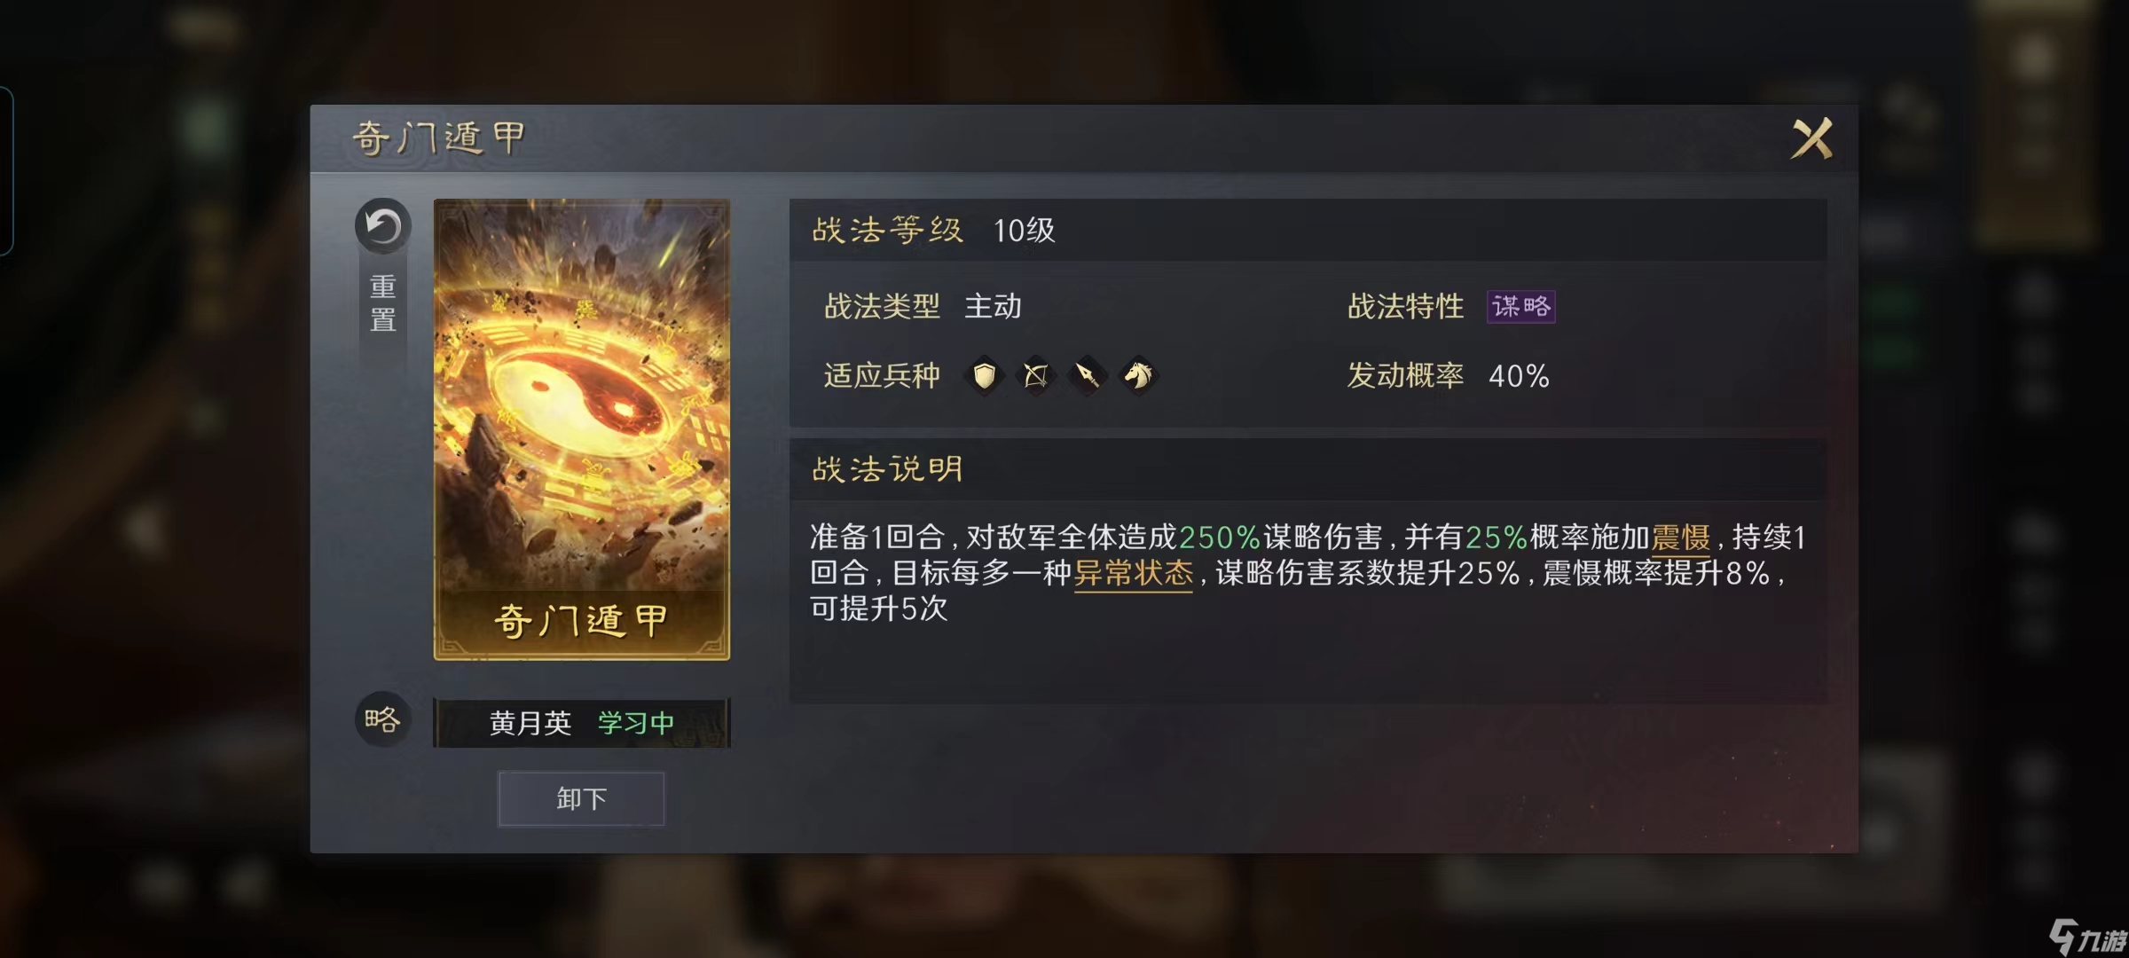2129x958 pixels.
Task: Click the 卸下 unequip button
Action: tap(581, 799)
